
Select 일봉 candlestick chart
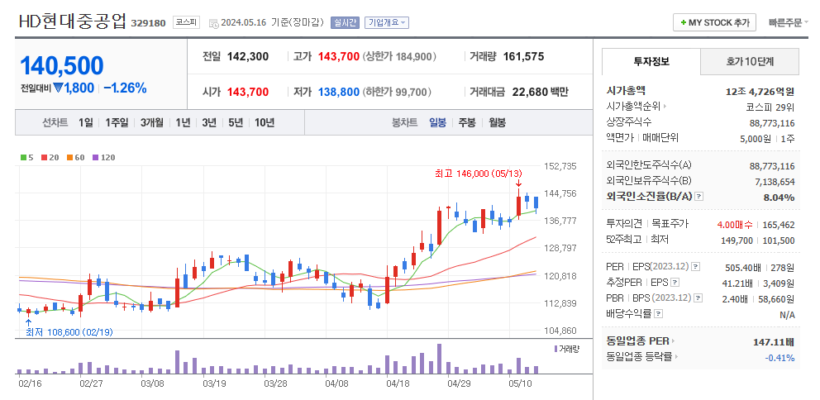click(x=438, y=123)
